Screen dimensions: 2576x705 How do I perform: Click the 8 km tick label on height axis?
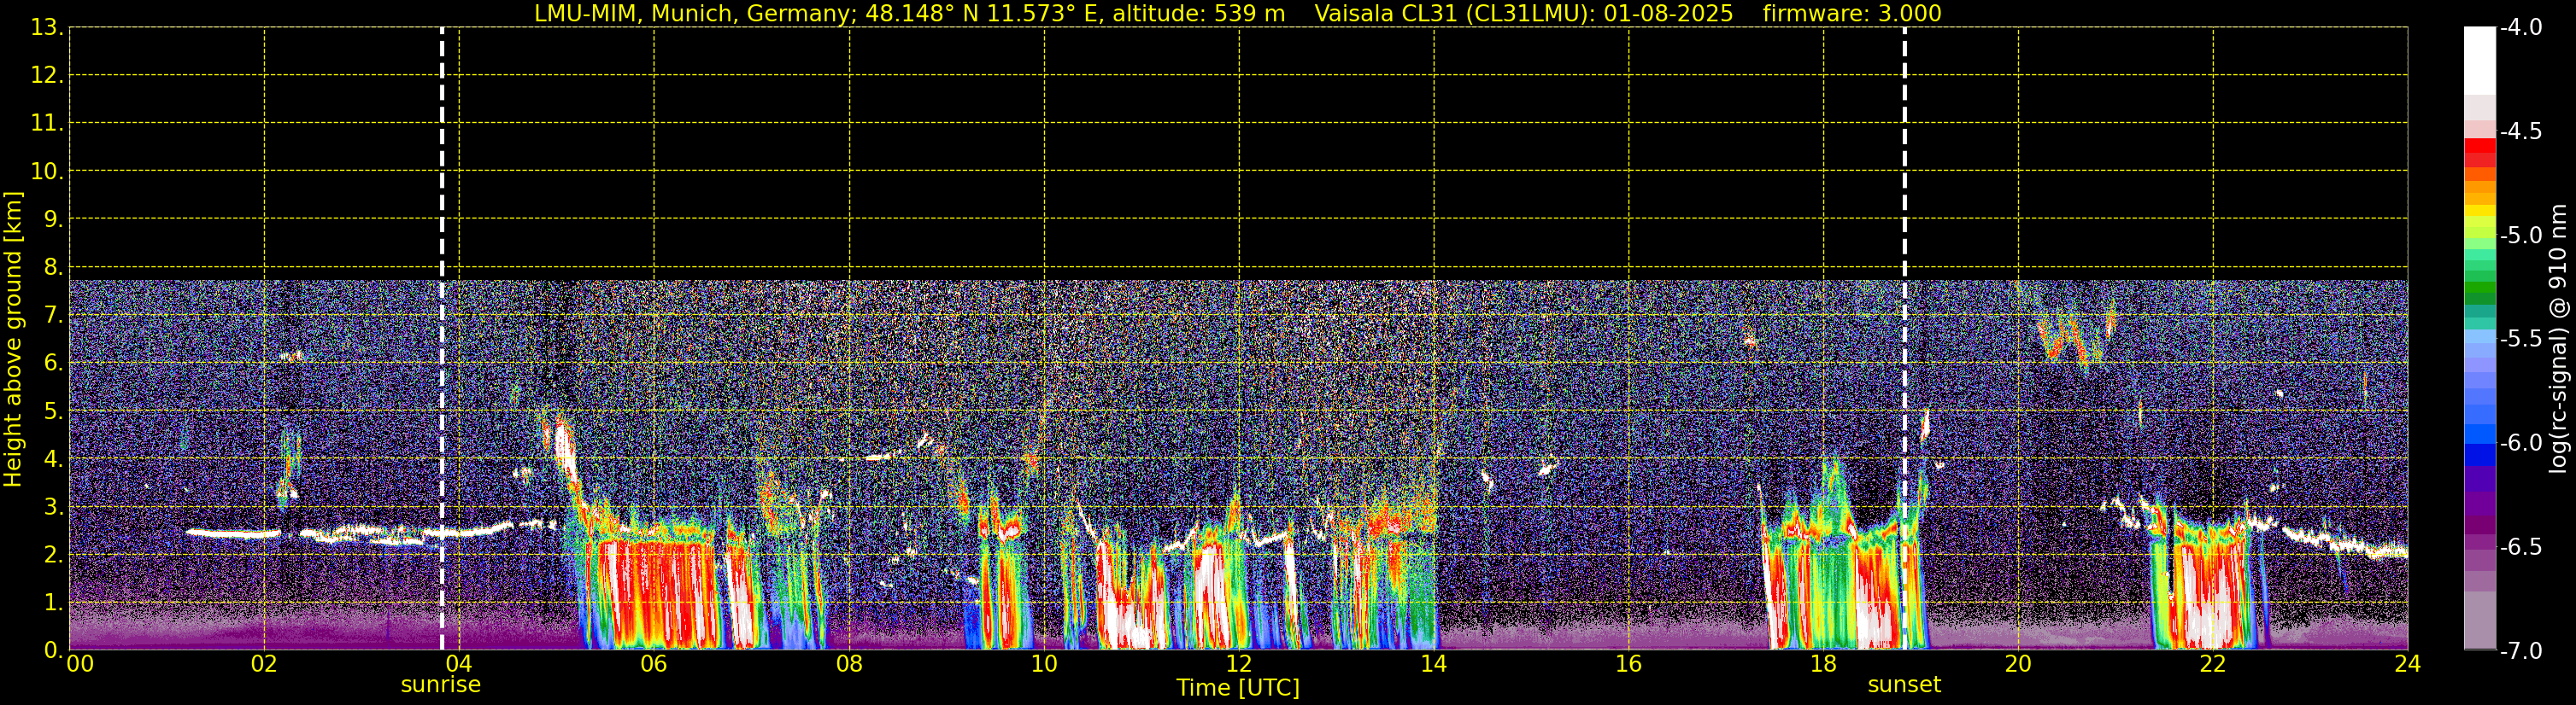pos(52,268)
